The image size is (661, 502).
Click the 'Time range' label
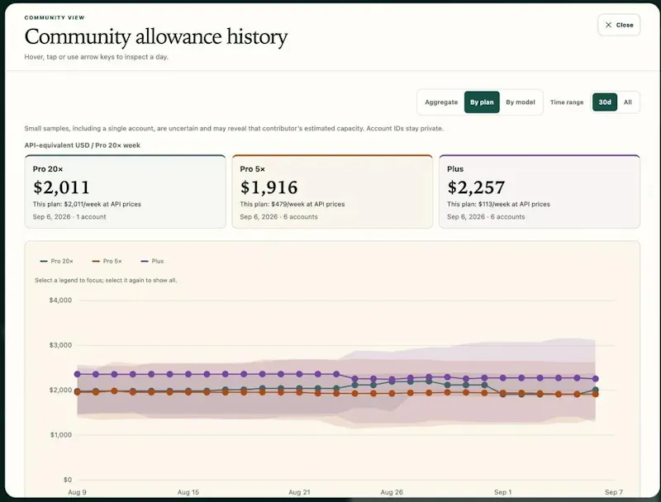tap(567, 102)
